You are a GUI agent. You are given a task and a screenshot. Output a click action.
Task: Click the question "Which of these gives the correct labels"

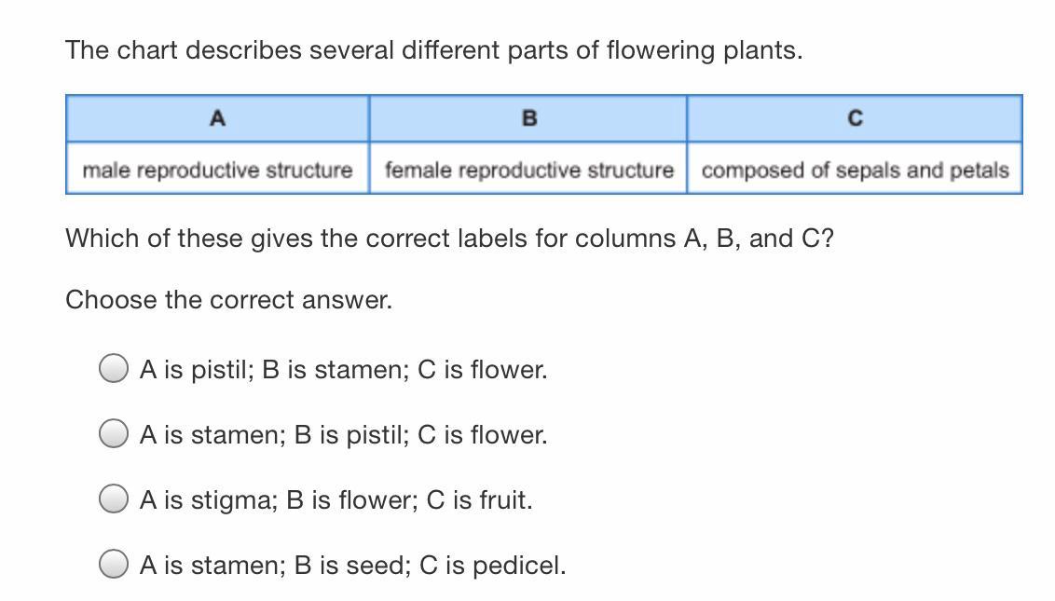[x=449, y=239]
